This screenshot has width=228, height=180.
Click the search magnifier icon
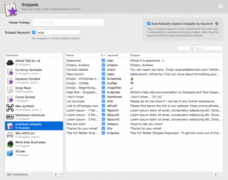192,48
